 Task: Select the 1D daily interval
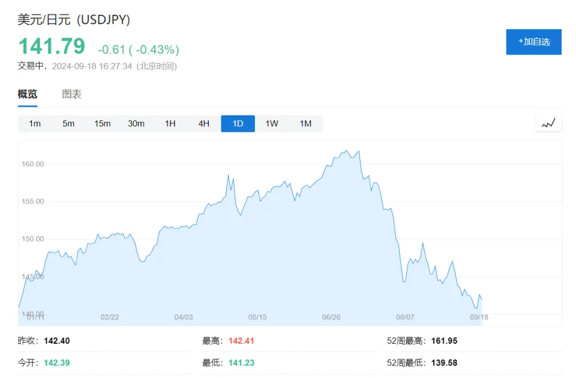click(x=238, y=124)
